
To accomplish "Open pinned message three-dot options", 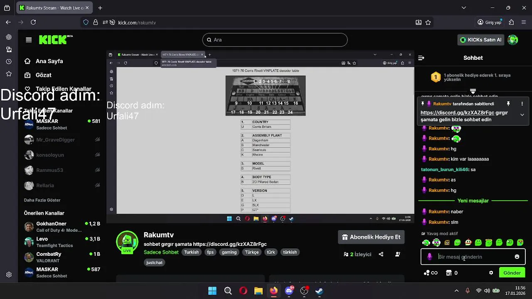I will point(522,104).
